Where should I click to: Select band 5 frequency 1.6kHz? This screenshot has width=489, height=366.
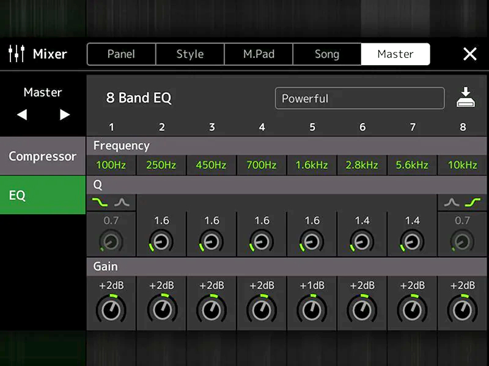coord(312,165)
